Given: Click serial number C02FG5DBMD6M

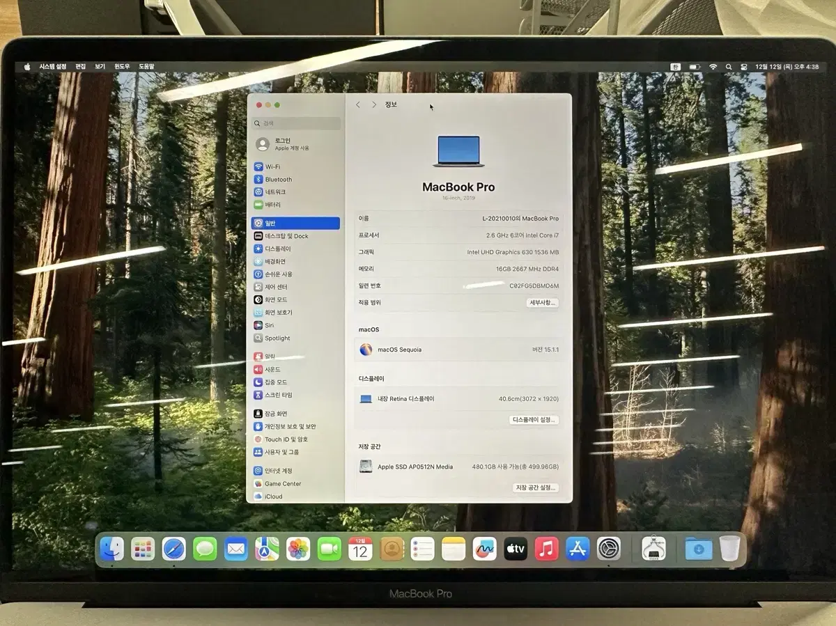Looking at the screenshot, I should (534, 285).
